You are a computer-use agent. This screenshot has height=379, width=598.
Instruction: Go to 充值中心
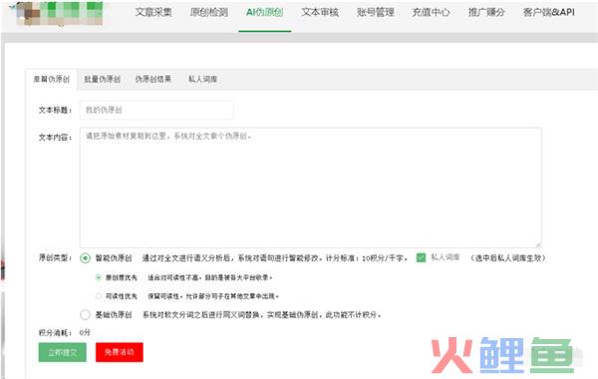pyautogui.click(x=431, y=12)
